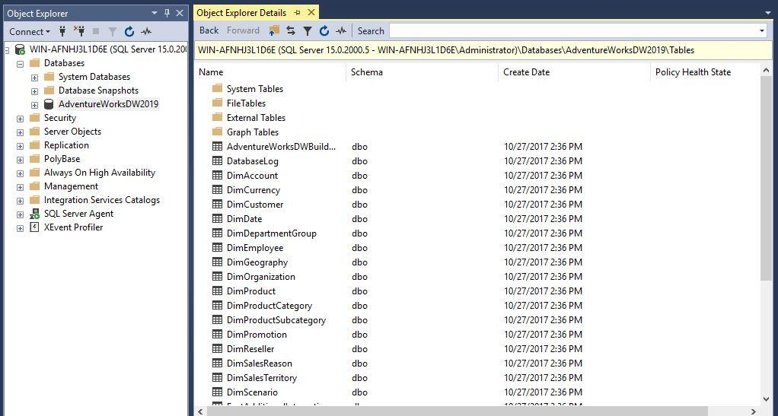This screenshot has width=778, height=416.
Task: Select Always On High Availability tree item
Action: tap(99, 173)
